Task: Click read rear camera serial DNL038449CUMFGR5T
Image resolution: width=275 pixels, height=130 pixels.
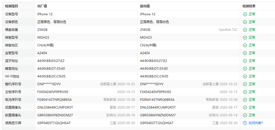Action: click(x=158, y=107)
